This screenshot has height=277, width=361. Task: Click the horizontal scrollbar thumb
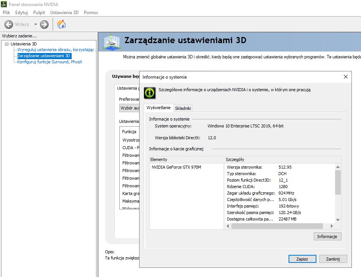(x=277, y=226)
